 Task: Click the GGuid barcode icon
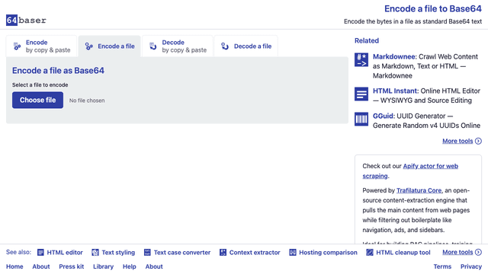361,119
